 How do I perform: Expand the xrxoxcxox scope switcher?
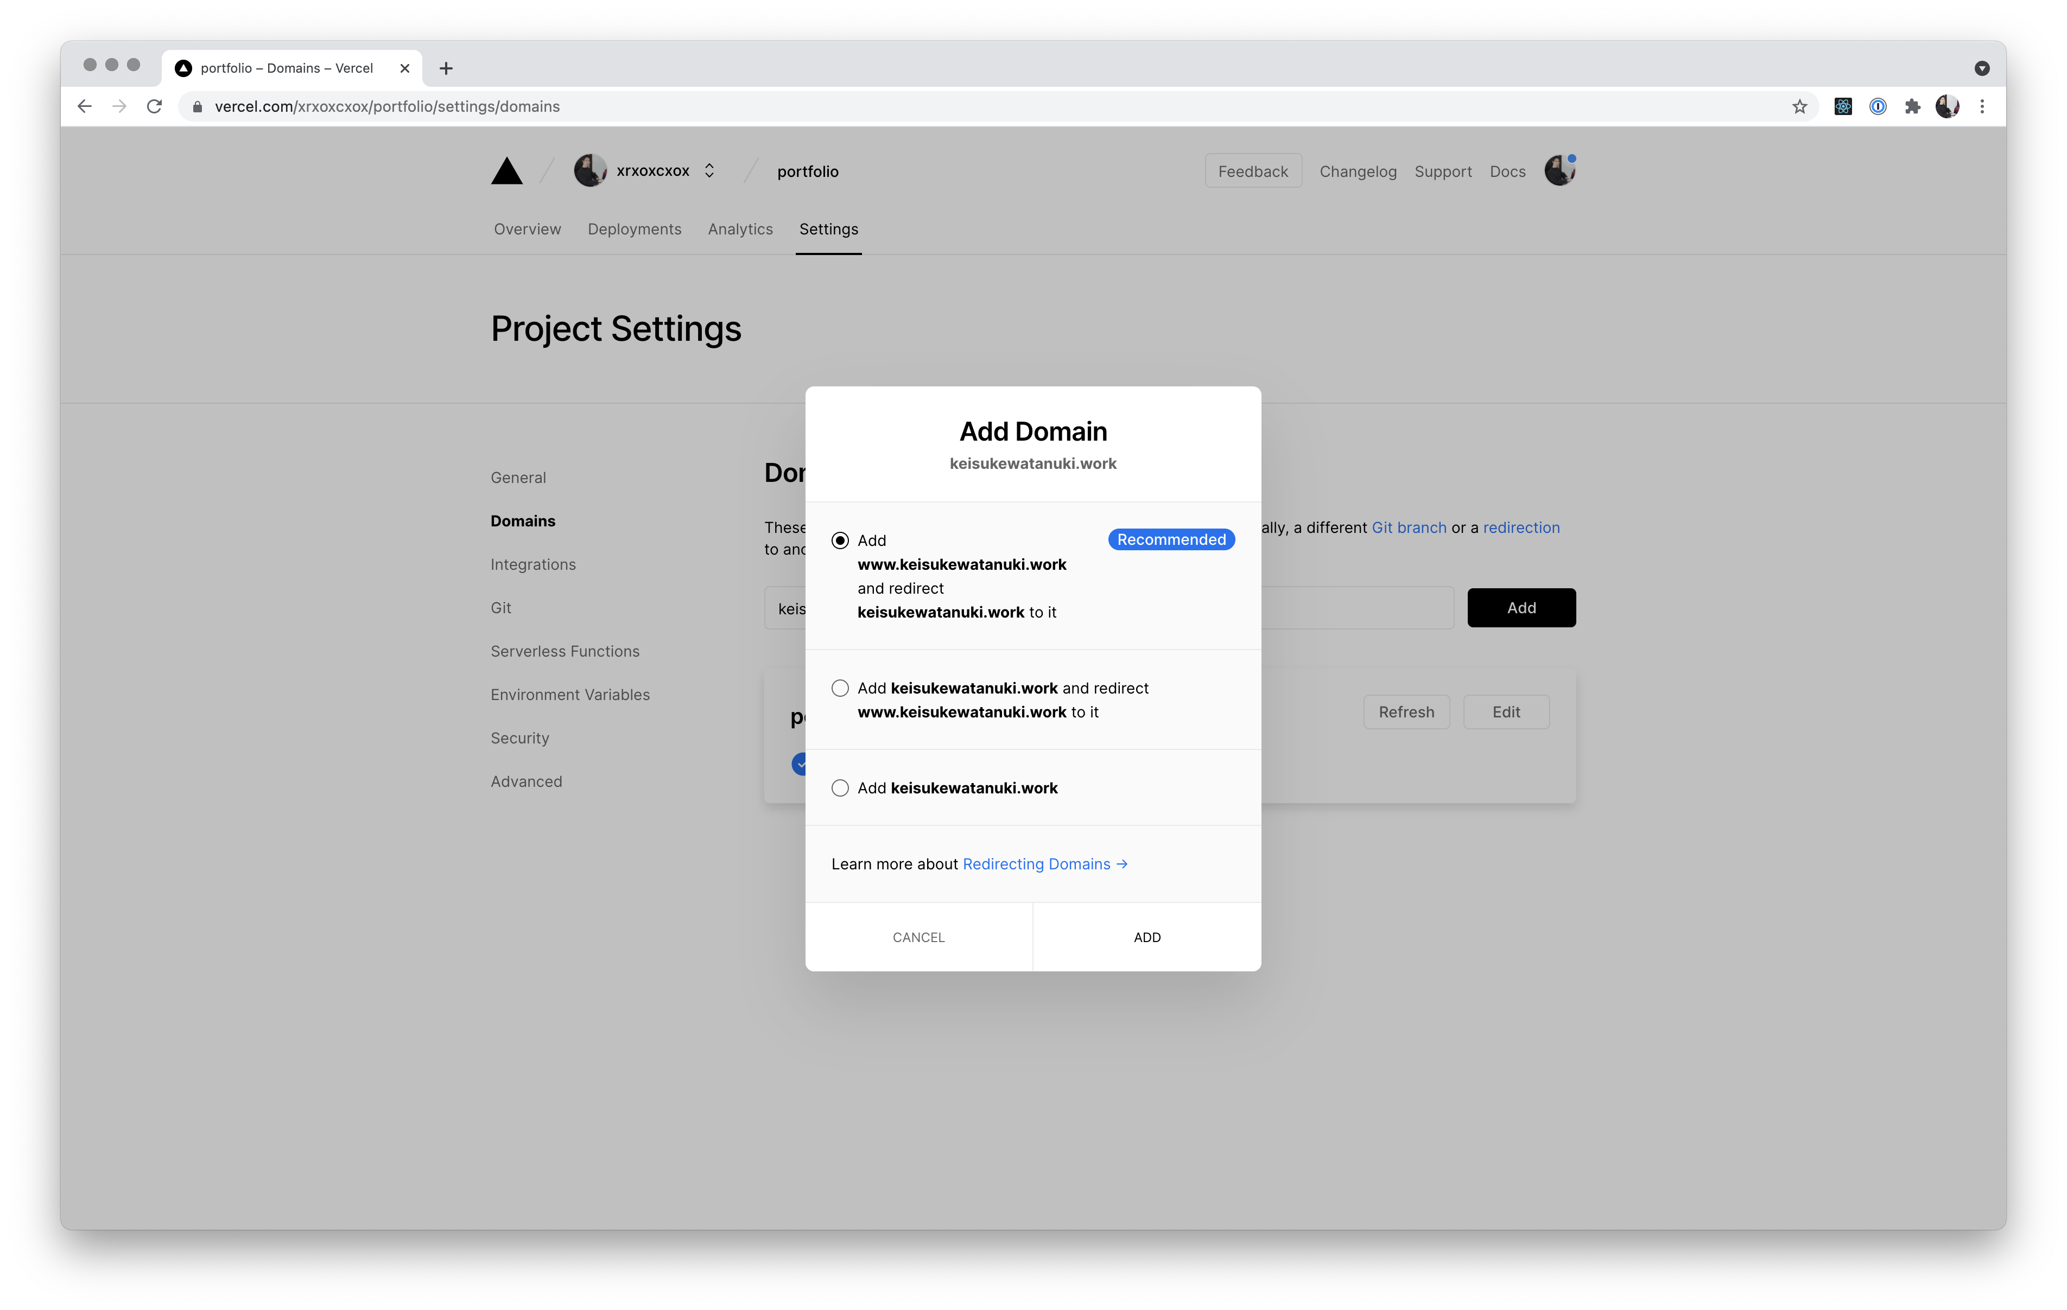tap(709, 171)
